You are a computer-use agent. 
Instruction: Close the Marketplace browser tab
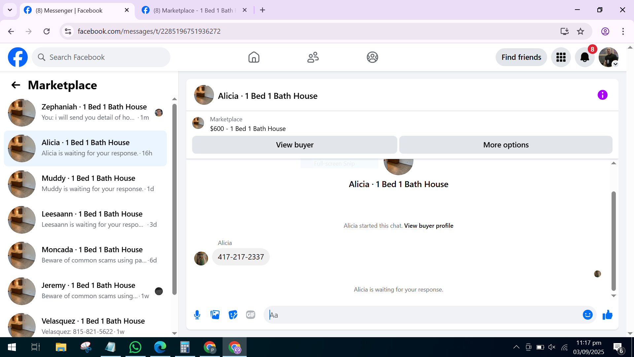pyautogui.click(x=245, y=10)
